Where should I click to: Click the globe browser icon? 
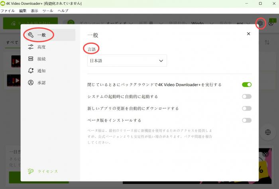coord(268,132)
